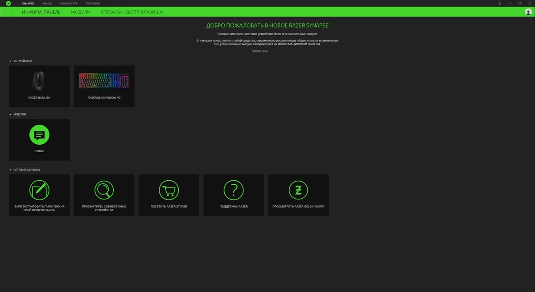Screen dimensions: 535x292
Task: Open Razer support question mark icon
Action: tap(234, 191)
